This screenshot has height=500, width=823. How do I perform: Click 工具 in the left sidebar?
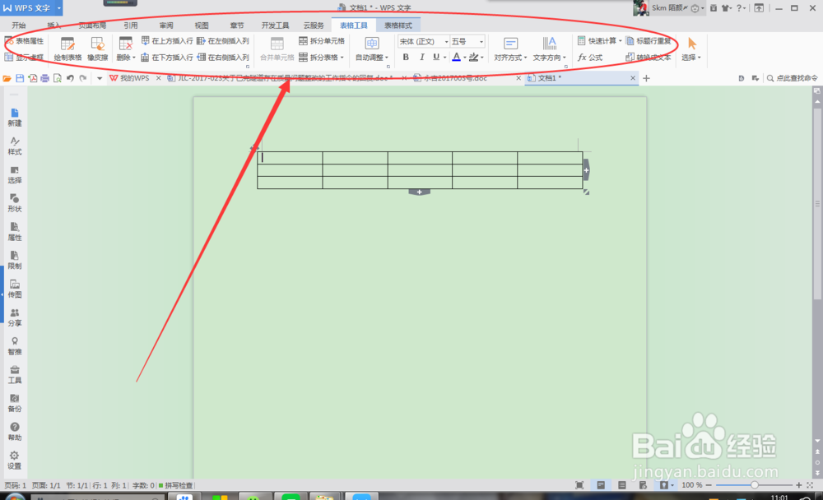[x=15, y=375]
